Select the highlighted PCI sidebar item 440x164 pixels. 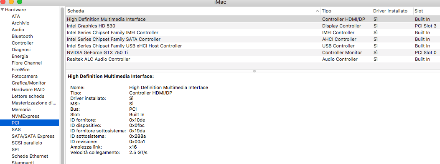click(x=30, y=123)
